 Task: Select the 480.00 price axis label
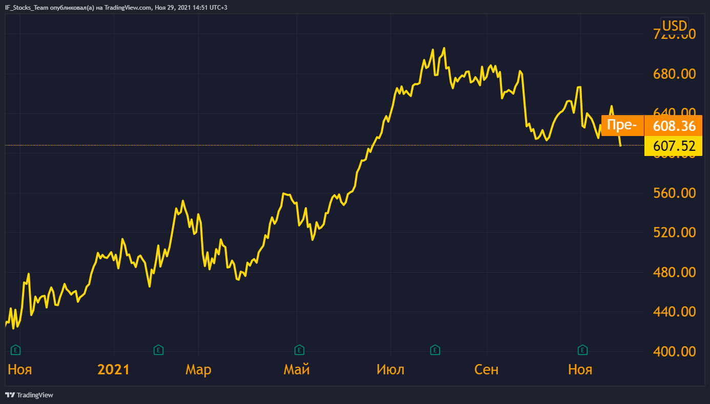pos(674,272)
